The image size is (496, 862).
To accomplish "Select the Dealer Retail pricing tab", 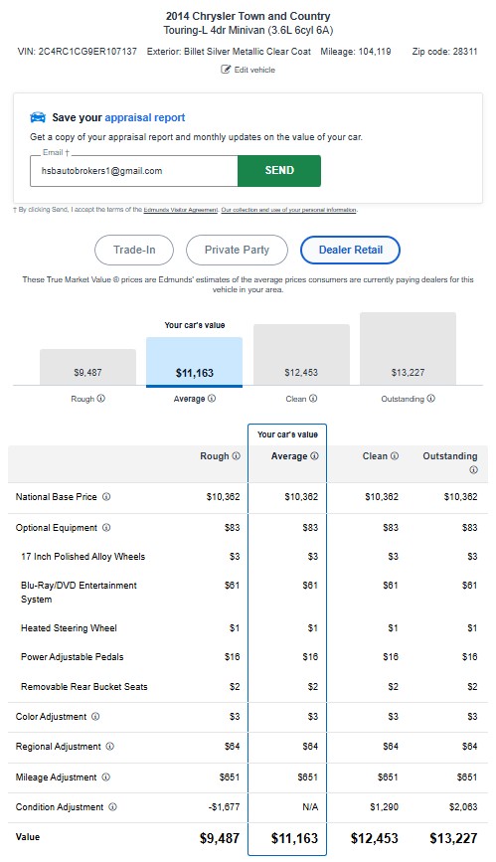I will (x=350, y=251).
